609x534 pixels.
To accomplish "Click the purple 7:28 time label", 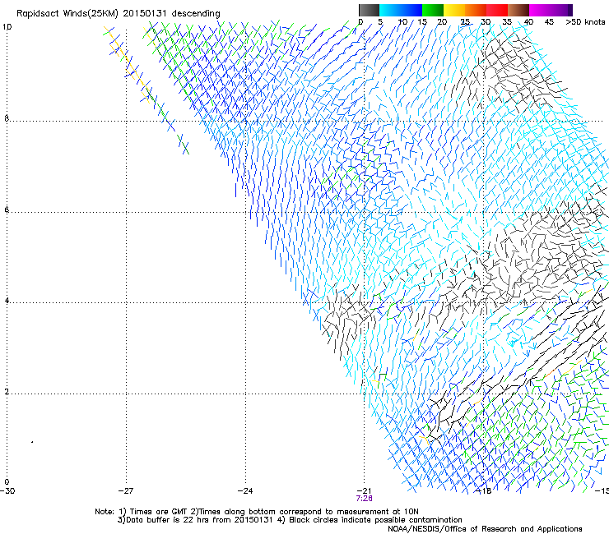I will click(364, 499).
